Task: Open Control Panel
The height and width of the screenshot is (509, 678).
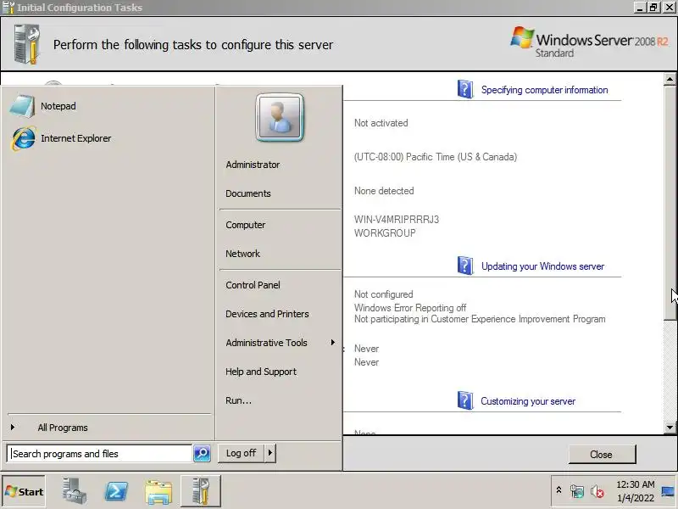Action: tap(253, 285)
